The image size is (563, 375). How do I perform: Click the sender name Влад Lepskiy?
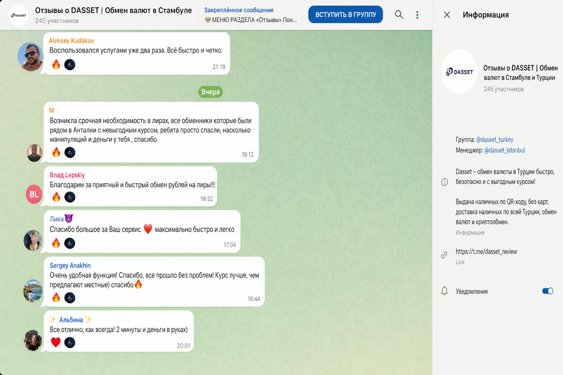(67, 175)
